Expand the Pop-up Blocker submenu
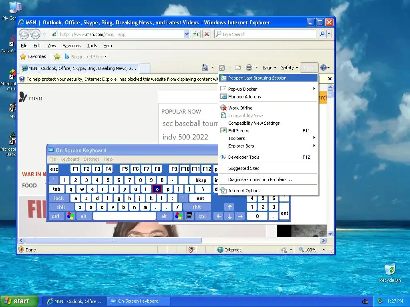This screenshot has width=410, height=307. (x=268, y=89)
